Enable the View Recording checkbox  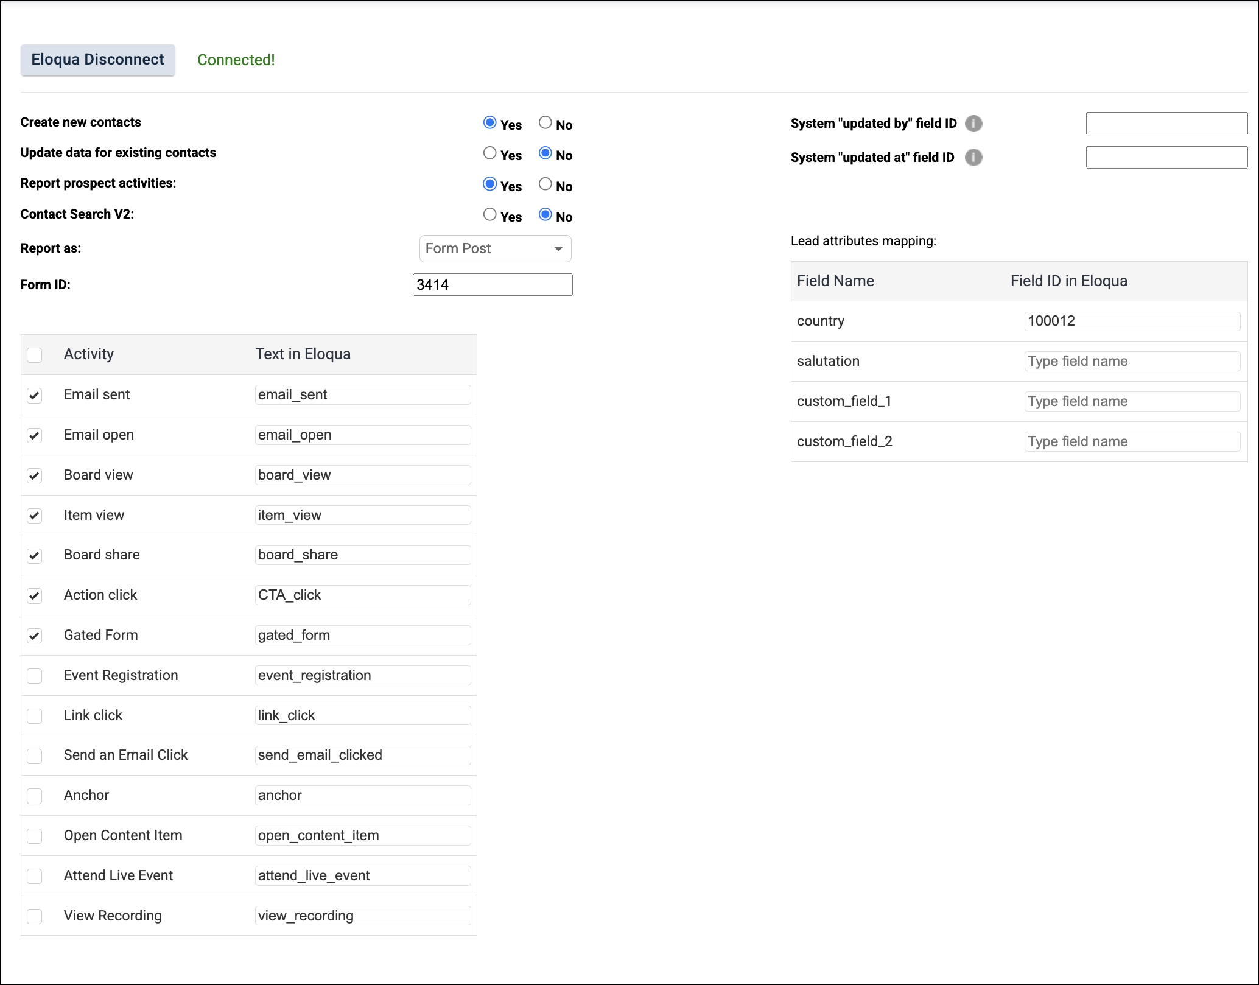(35, 916)
